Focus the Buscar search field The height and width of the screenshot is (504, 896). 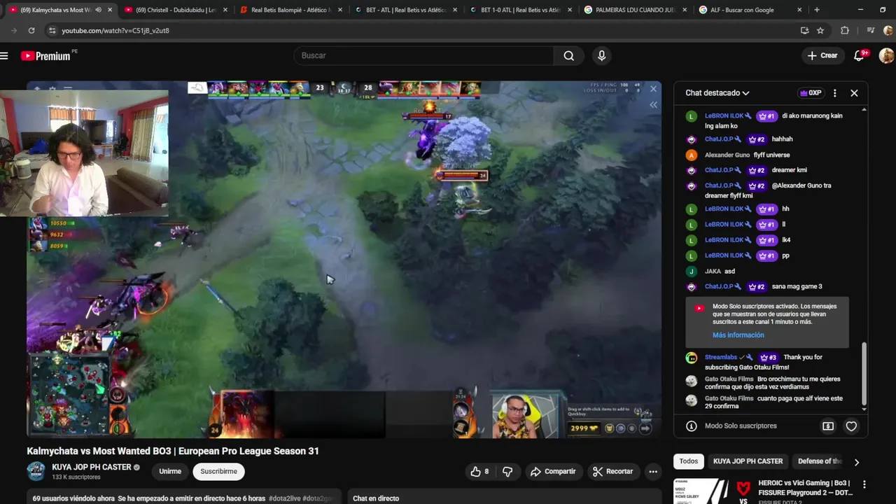tap(423, 55)
